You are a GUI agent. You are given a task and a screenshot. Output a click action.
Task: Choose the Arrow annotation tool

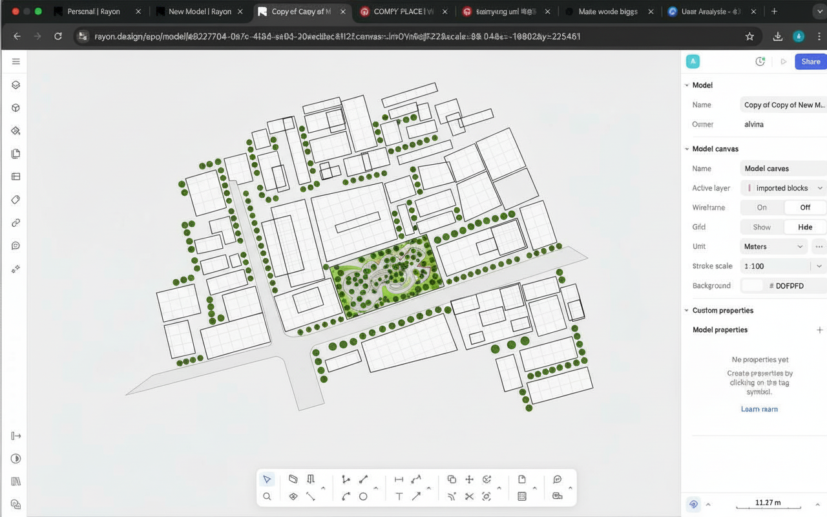tap(416, 496)
